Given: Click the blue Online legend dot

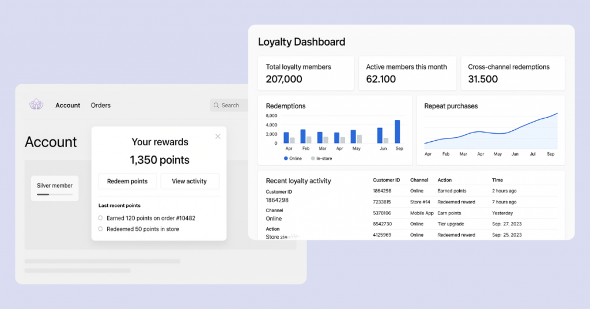Looking at the screenshot, I should click(285, 159).
